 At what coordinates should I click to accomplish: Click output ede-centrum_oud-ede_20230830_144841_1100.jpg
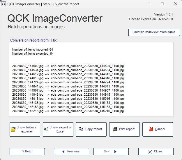[87, 86]
